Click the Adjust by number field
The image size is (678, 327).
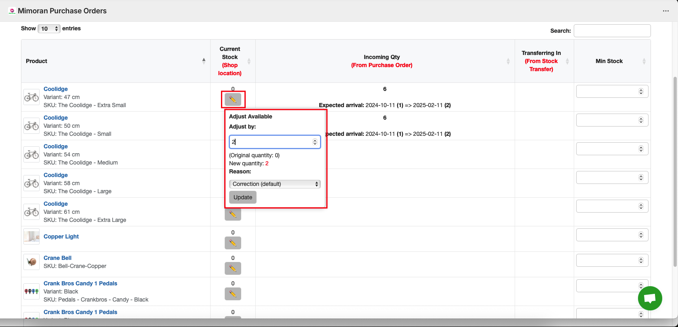coord(275,142)
